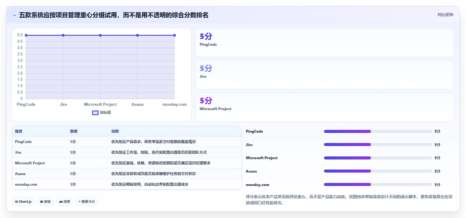Screen dimensions: 466x218
Task: Click the Jira data point on chart
Action: pyautogui.click(x=63, y=35)
